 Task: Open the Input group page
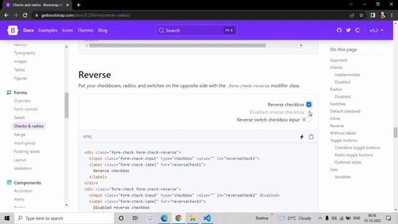pos(25,143)
